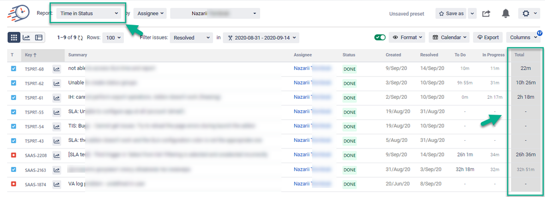Expand the Save as arrow menu
This screenshot has width=545, height=197.
472,14
